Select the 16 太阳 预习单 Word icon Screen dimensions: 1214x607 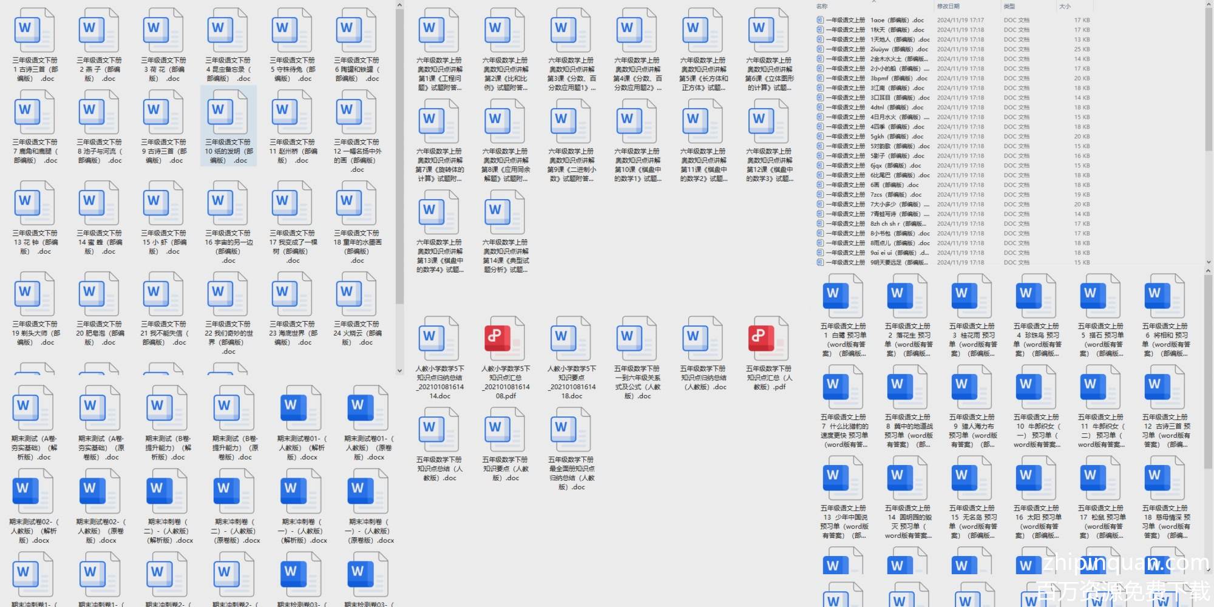(x=1036, y=478)
